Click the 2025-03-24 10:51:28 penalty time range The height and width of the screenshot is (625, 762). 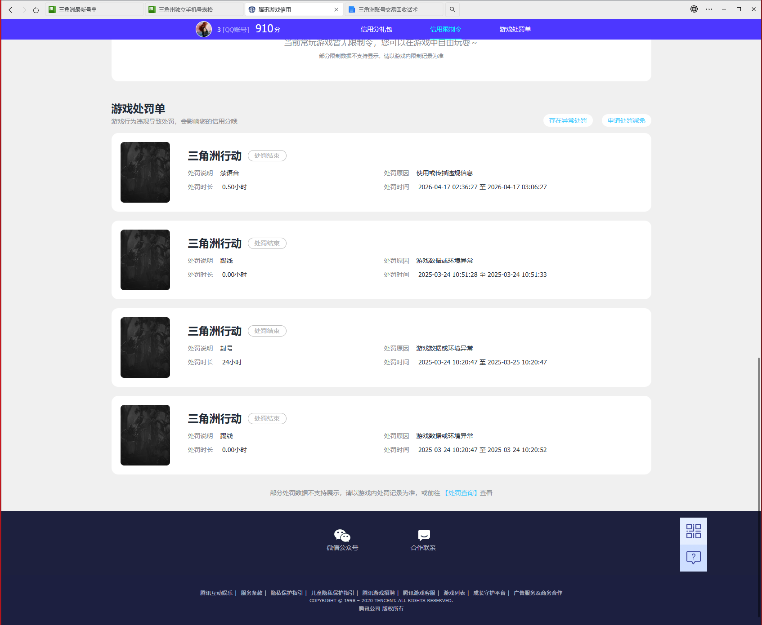(482, 275)
